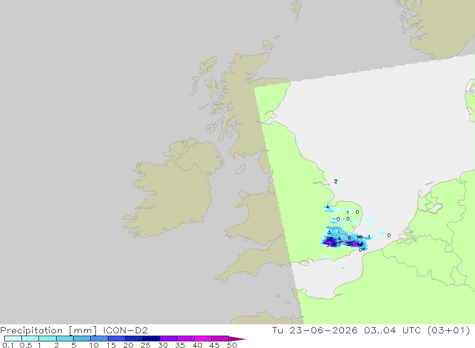
Task: Click the '(03+01)' forecast offset text
Action: point(449,330)
